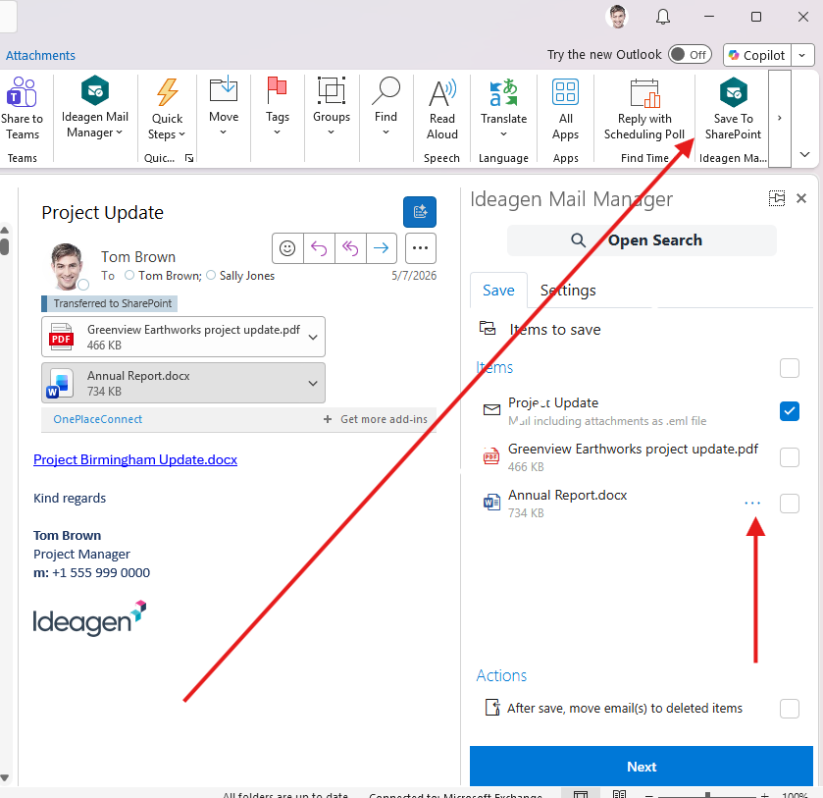Check Annual Report.docx checkbox in pane

pos(789,504)
